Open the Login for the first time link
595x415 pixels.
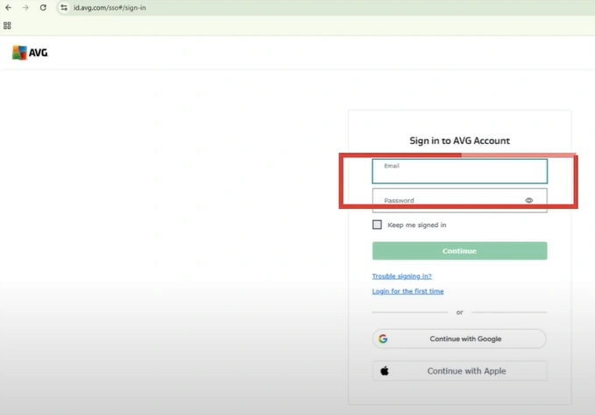point(407,291)
